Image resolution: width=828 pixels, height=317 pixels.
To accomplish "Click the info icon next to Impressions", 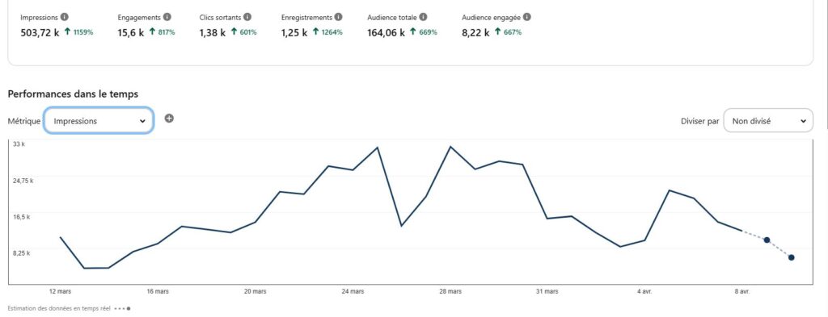I will click(x=65, y=17).
